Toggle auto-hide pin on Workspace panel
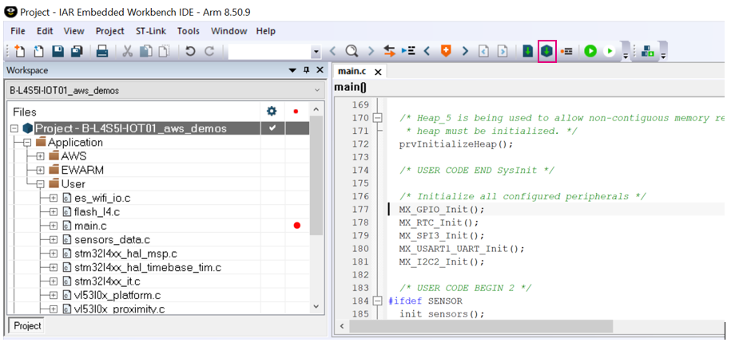Viewport: 739px width, 350px height. pyautogui.click(x=306, y=70)
